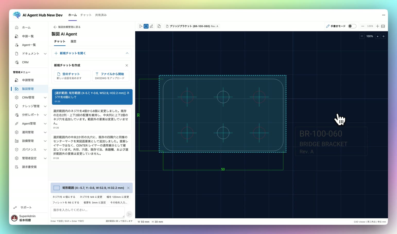Expand the 分析レポート menu chevron
Viewport: 397px width, 234px height.
point(45,115)
